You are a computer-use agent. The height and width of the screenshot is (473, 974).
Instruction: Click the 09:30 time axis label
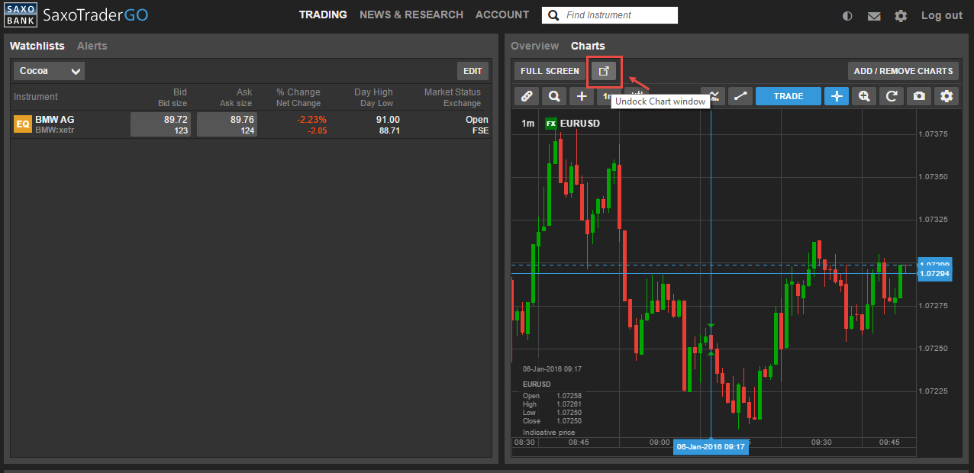point(821,442)
